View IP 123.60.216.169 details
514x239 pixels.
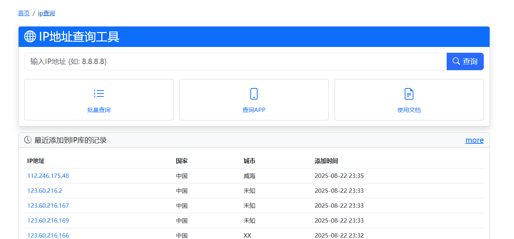48,220
